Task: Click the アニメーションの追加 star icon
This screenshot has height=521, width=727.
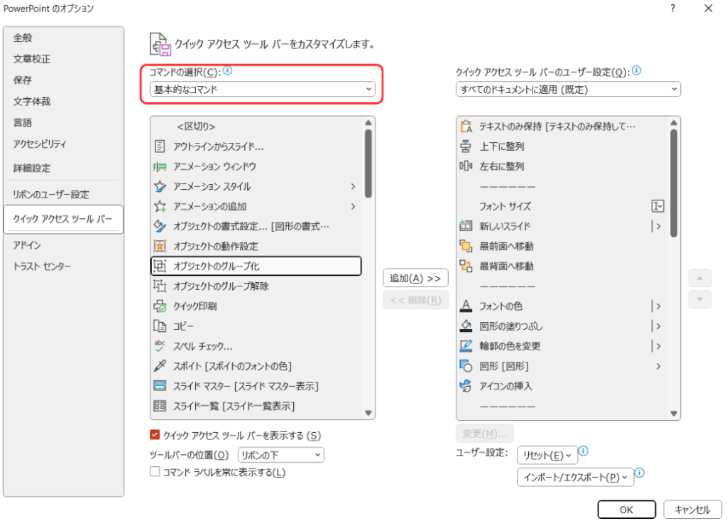Action: [x=160, y=206]
